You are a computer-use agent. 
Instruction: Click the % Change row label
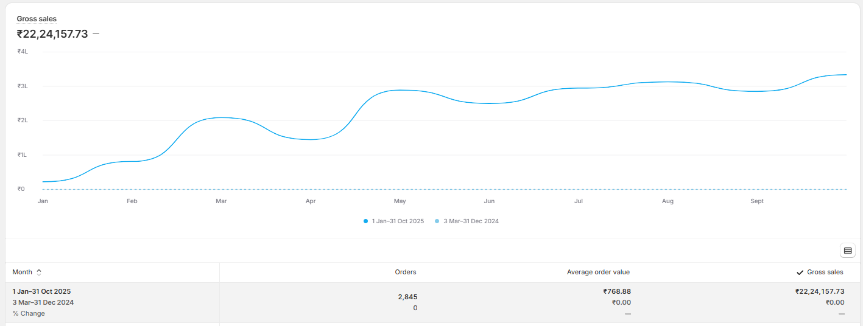coord(29,314)
